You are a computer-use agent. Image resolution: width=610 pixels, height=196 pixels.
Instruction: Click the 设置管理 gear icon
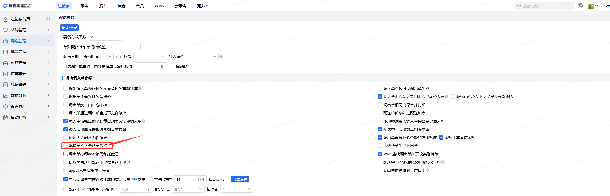[5, 106]
